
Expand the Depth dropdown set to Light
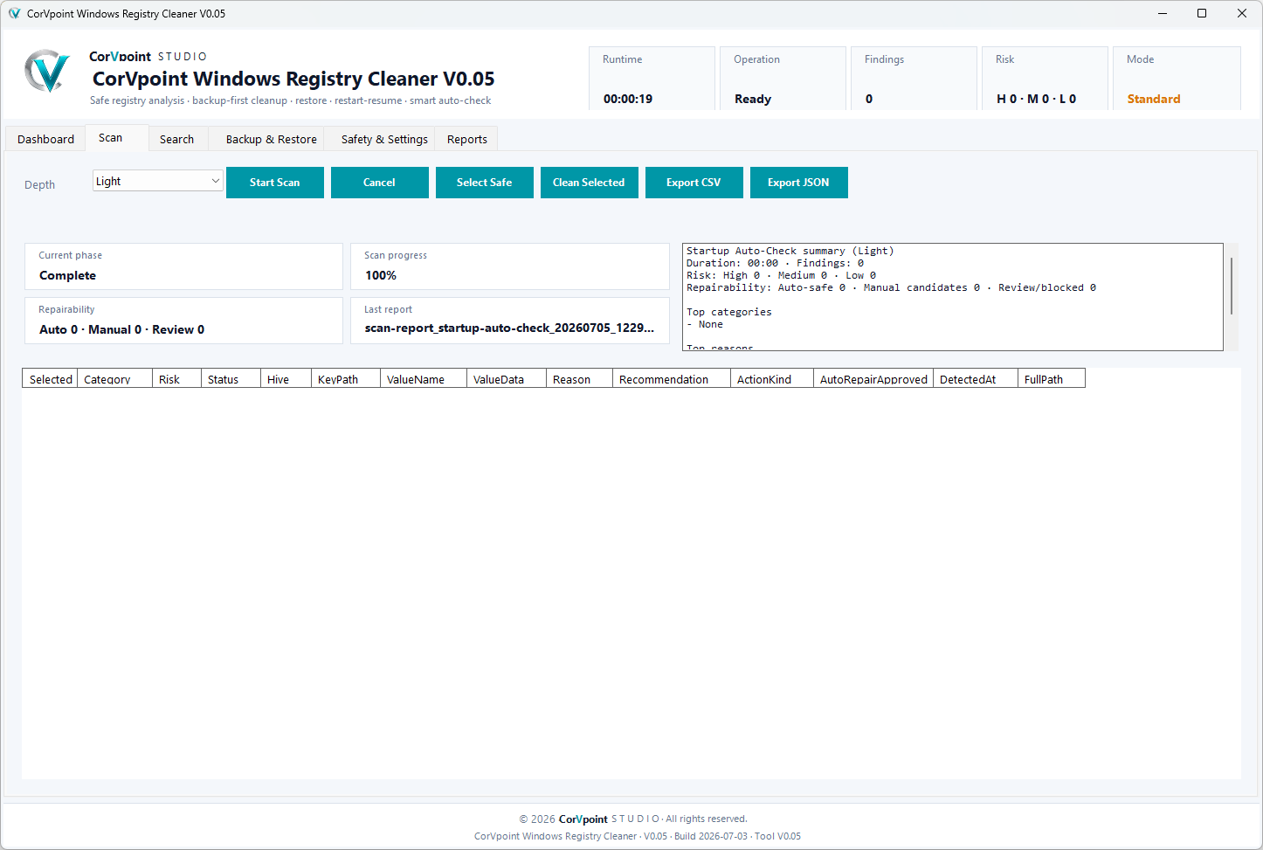(158, 181)
